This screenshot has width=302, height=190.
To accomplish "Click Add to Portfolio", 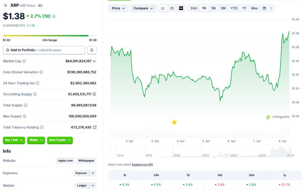I will [x=44, y=50].
